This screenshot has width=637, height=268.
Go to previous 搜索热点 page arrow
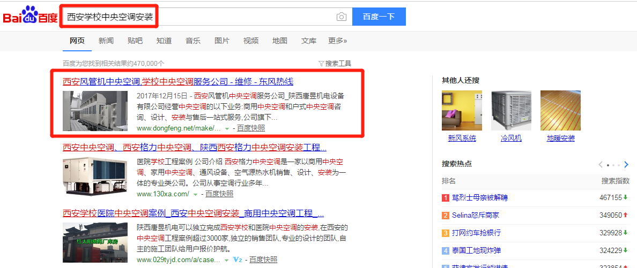tap(601, 165)
